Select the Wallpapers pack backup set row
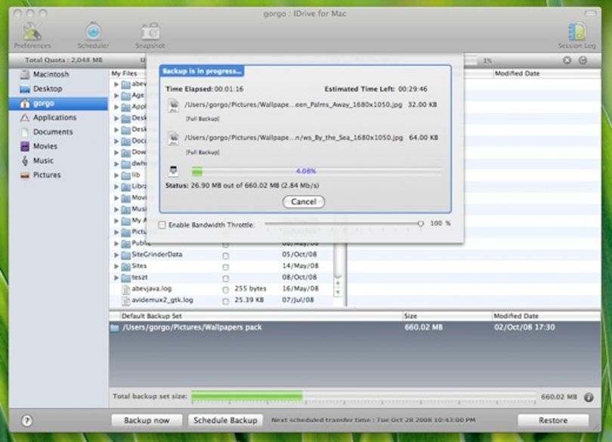This screenshot has width=612, height=442. point(355,328)
